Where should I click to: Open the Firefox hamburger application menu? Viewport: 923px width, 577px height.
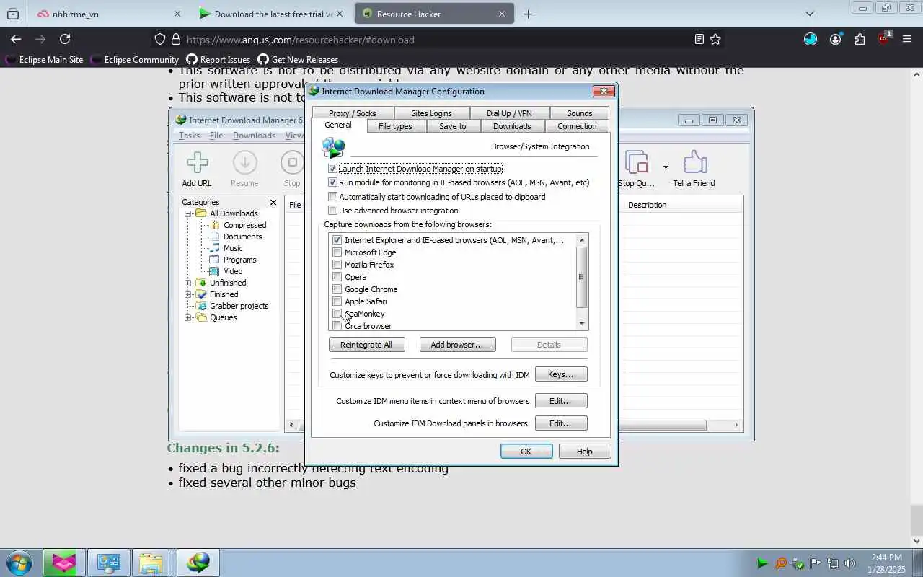click(907, 40)
